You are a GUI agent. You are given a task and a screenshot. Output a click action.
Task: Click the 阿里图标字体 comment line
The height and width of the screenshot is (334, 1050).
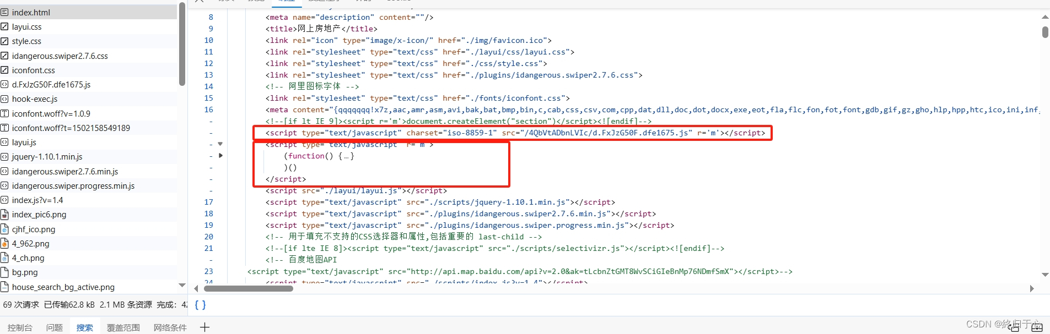312,86
